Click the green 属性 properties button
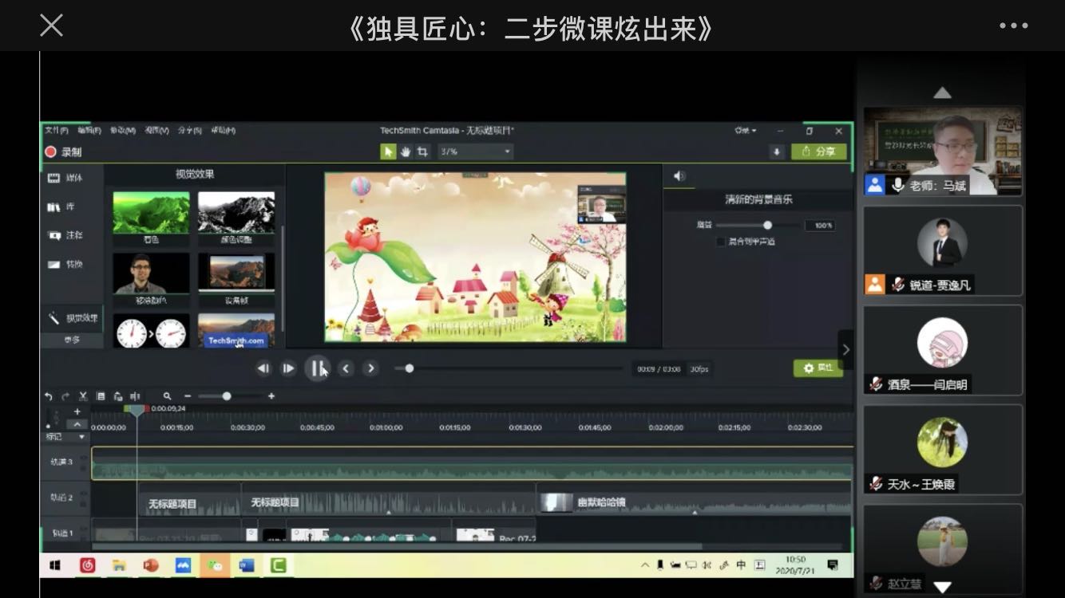Viewport: 1065px width, 598px height. pyautogui.click(x=818, y=368)
